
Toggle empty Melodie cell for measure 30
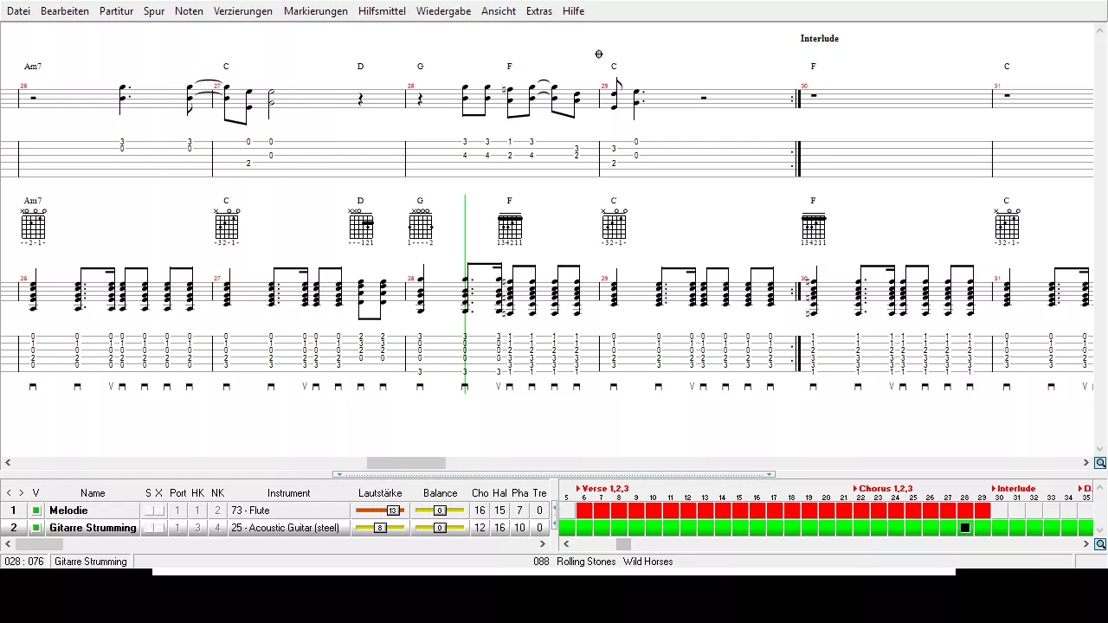[x=1000, y=511]
